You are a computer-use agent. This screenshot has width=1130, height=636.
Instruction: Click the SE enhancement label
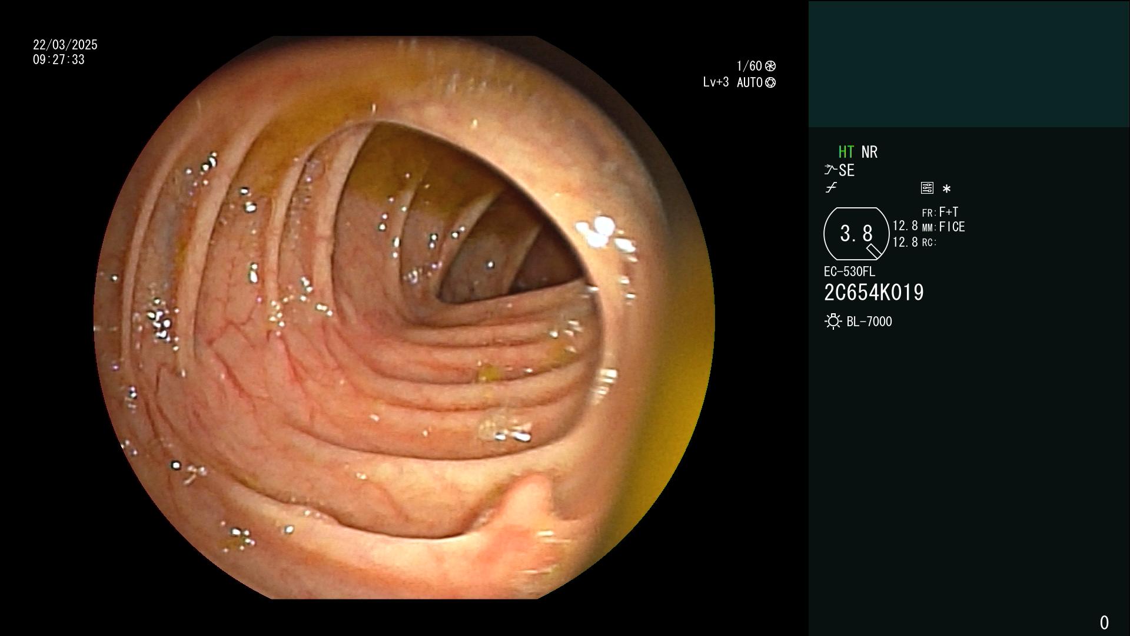pyautogui.click(x=846, y=171)
